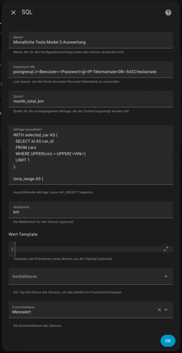Open the help question mark icon
The height and width of the screenshot is (353, 182).
(168, 13)
